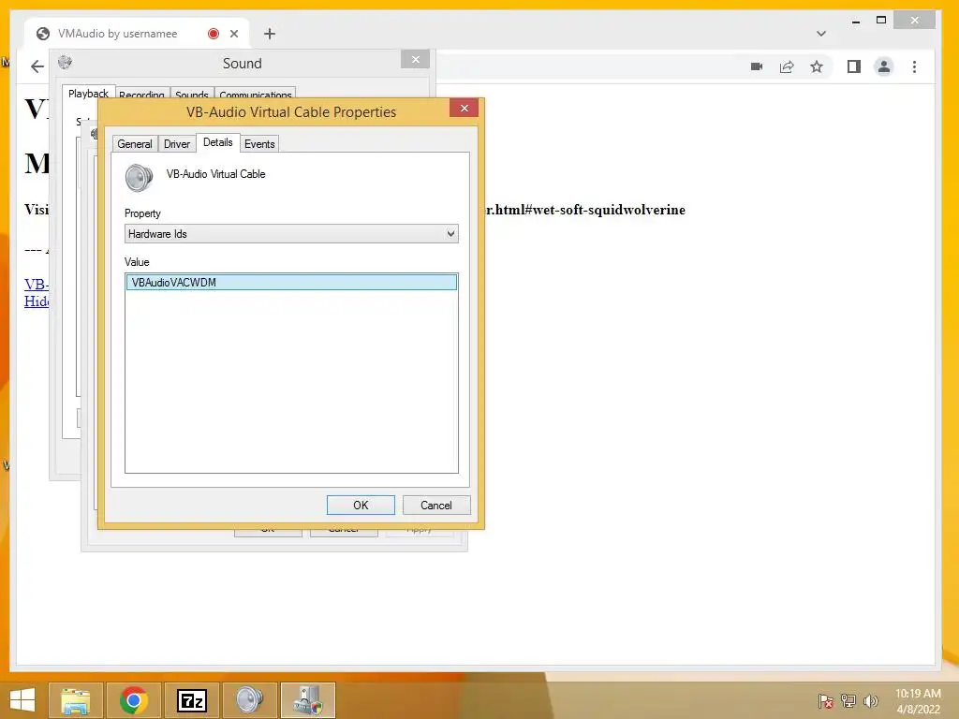This screenshot has height=719, width=959.
Task: Share this page via share icon
Action: point(787,66)
